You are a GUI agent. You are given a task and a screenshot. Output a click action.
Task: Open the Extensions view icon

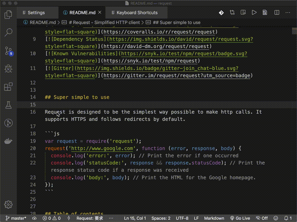tap(8, 87)
